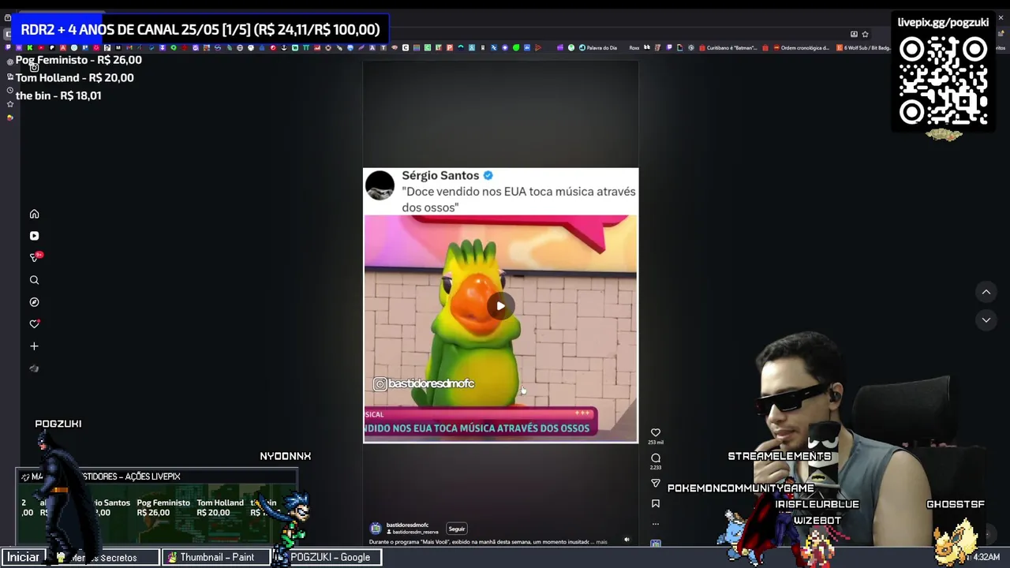The width and height of the screenshot is (1010, 568).
Task: Click 'Palavra do Dia' bookmark
Action: (x=597, y=47)
